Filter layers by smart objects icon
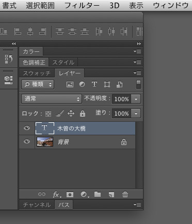The height and width of the screenshot is (224, 192). [x=119, y=85]
